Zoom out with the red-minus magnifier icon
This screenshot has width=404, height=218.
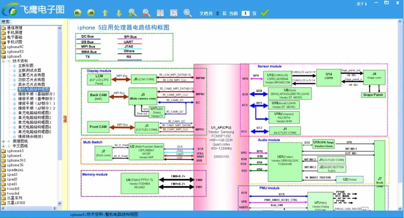[x=146, y=13]
